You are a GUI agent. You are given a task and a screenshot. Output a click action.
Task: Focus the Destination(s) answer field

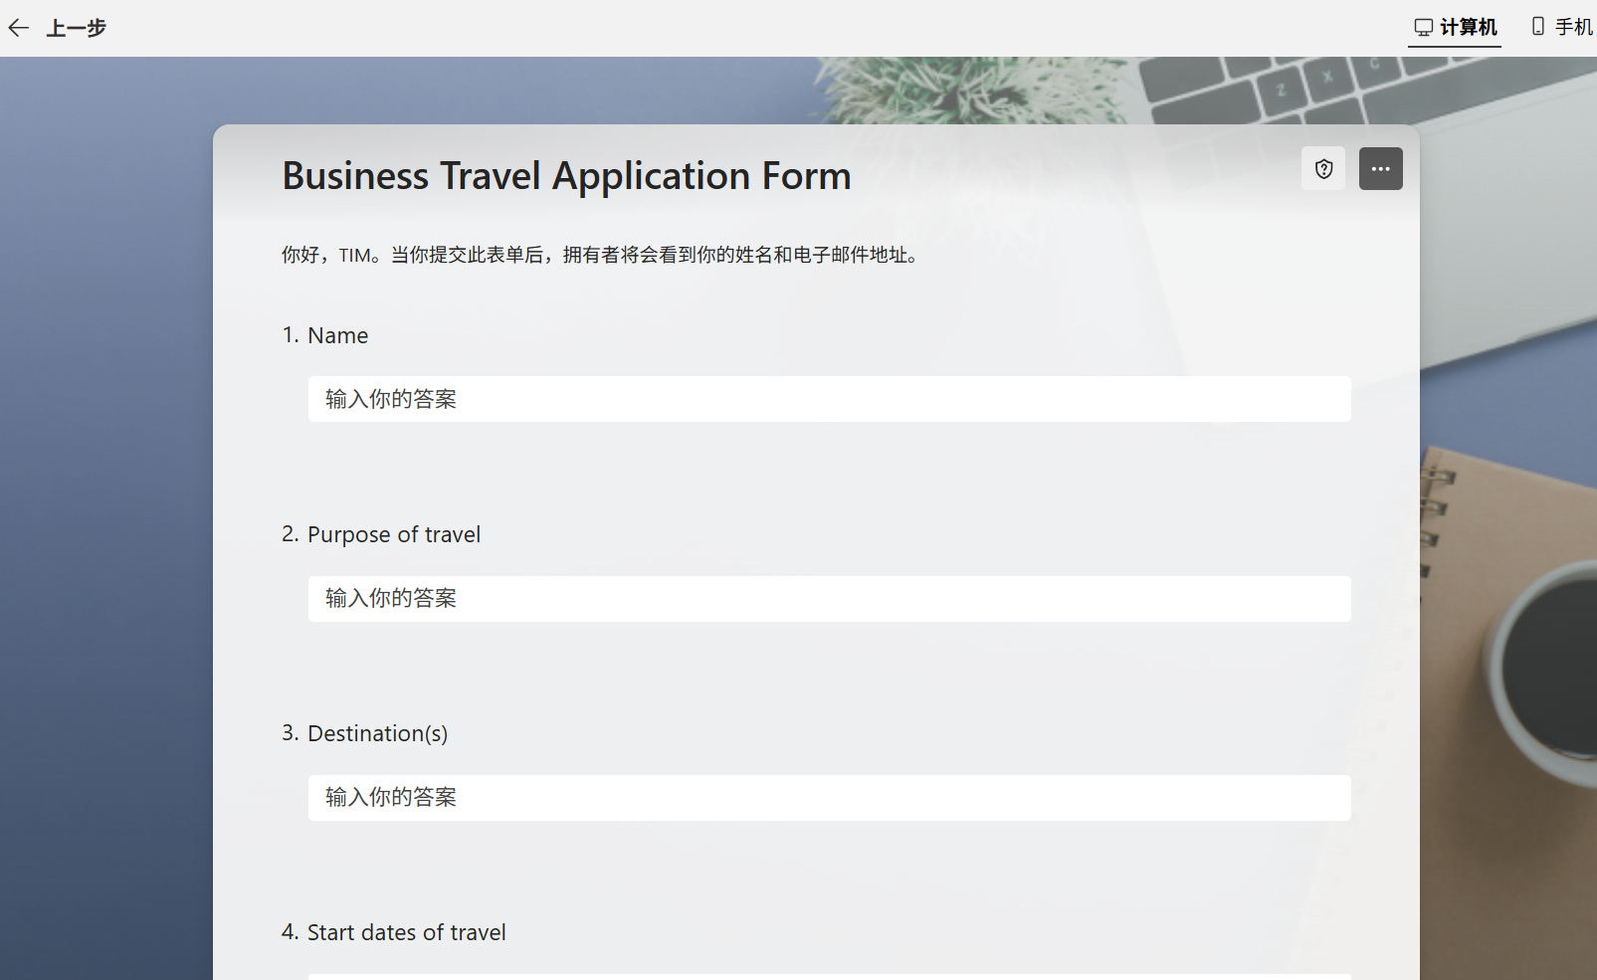coord(829,798)
